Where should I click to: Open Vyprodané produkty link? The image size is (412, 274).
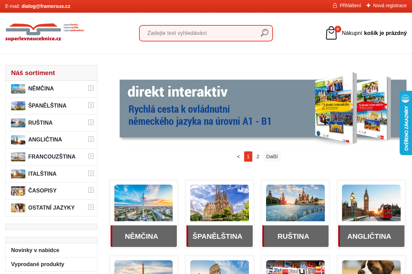[x=37, y=264]
